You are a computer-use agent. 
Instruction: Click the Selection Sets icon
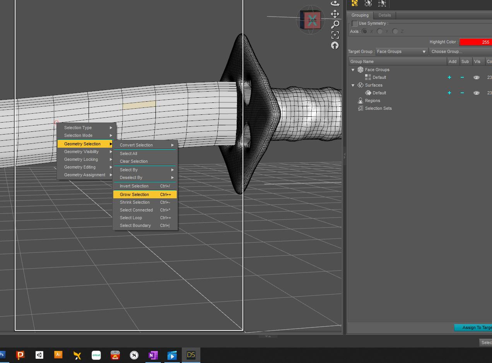pos(360,108)
